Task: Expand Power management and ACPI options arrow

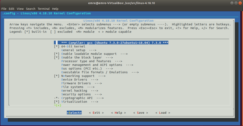Action: point(130,65)
